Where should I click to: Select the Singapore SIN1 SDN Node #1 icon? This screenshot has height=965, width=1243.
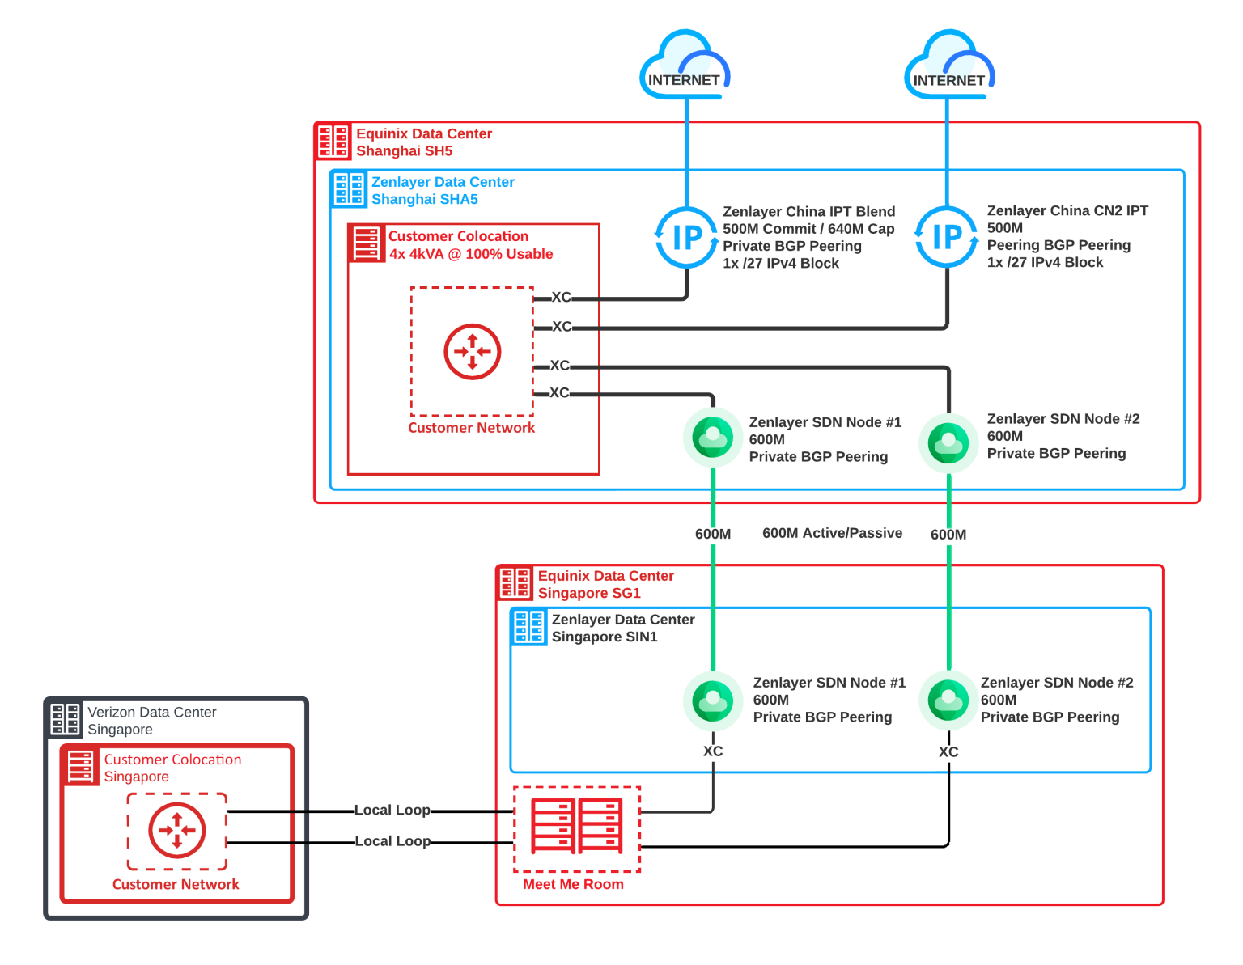[x=713, y=701]
